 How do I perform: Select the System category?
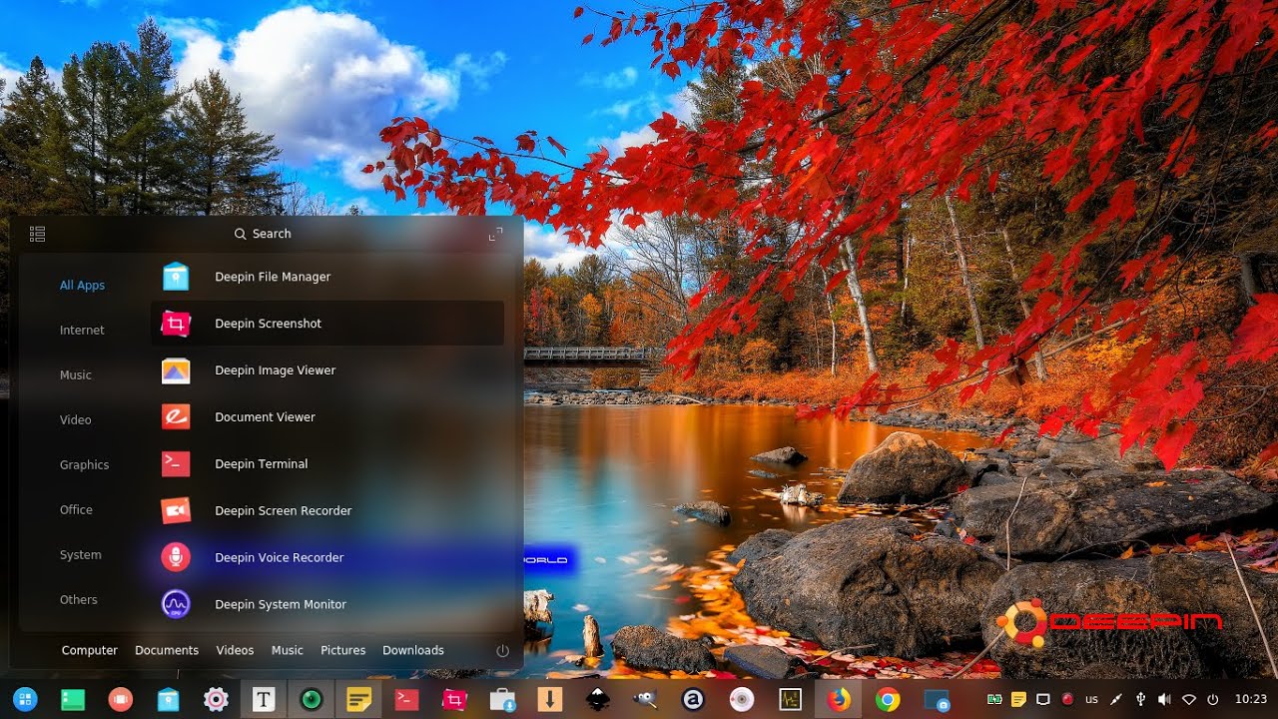coord(80,555)
